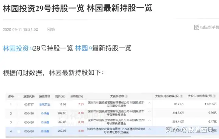
Task: Click the help icon beside 大股东持股市值(元)
Action: [x=214, y=96]
